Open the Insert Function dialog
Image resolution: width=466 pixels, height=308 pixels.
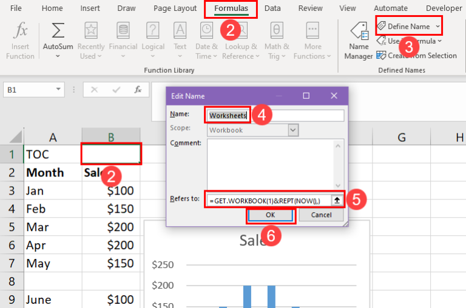tap(20, 41)
